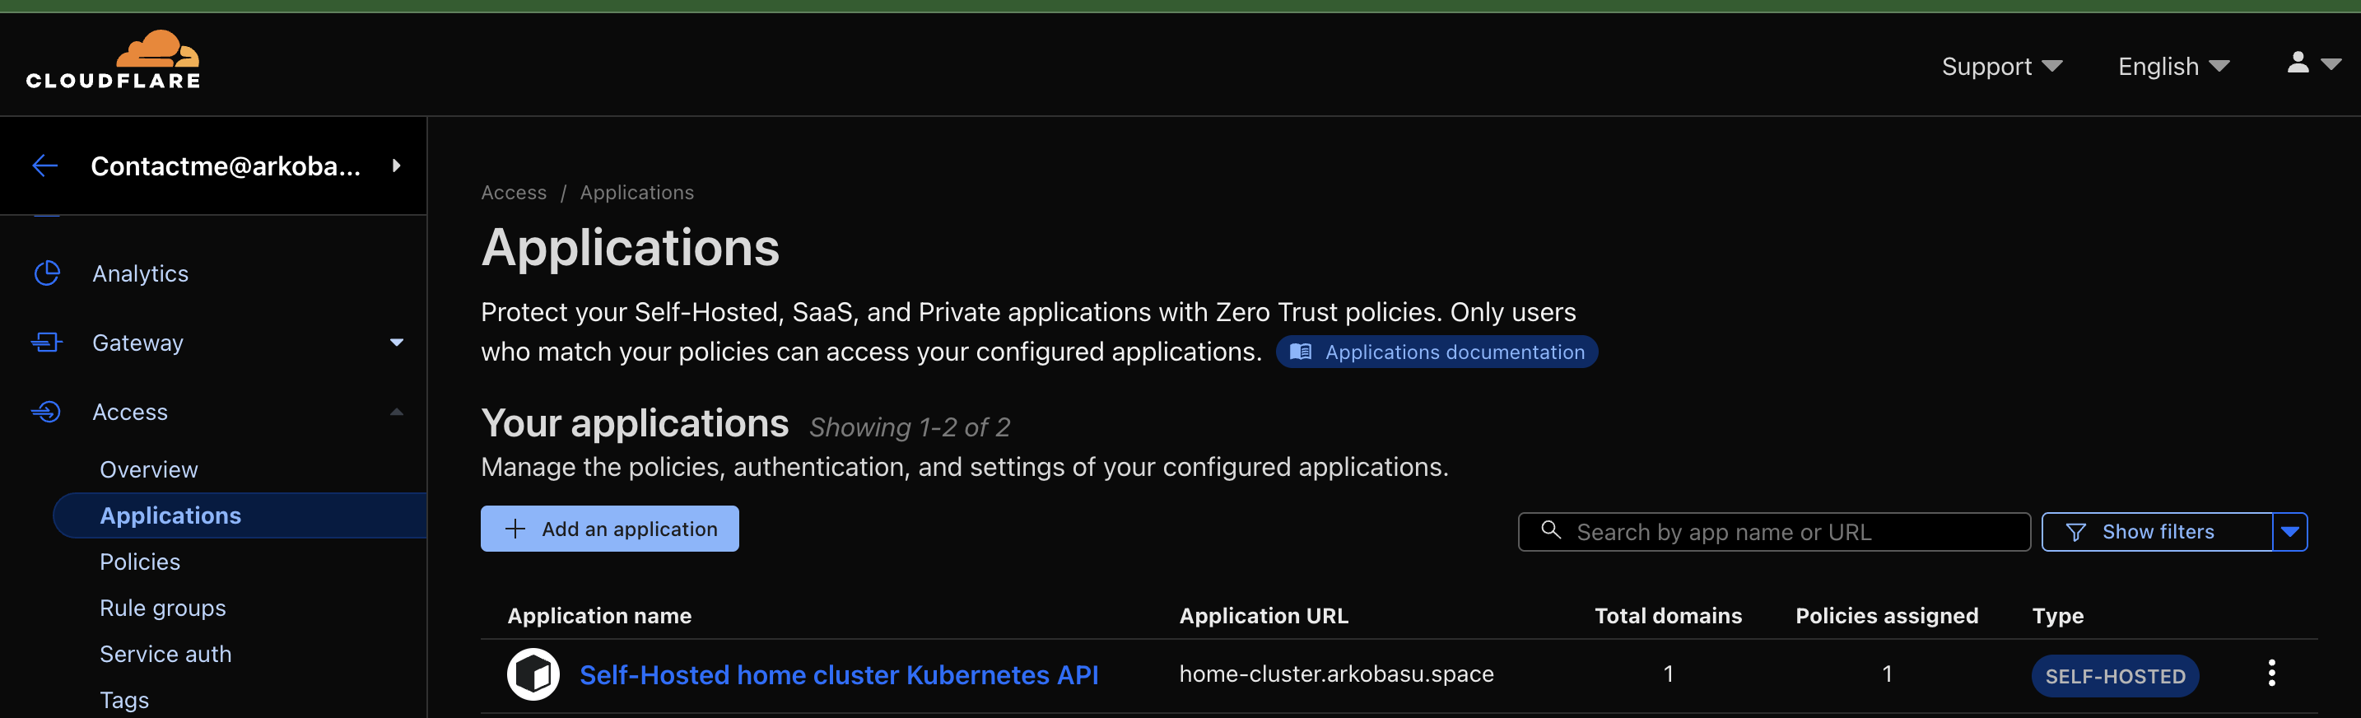Select Overview under Access
This screenshot has width=2361, height=718.
pyautogui.click(x=148, y=469)
